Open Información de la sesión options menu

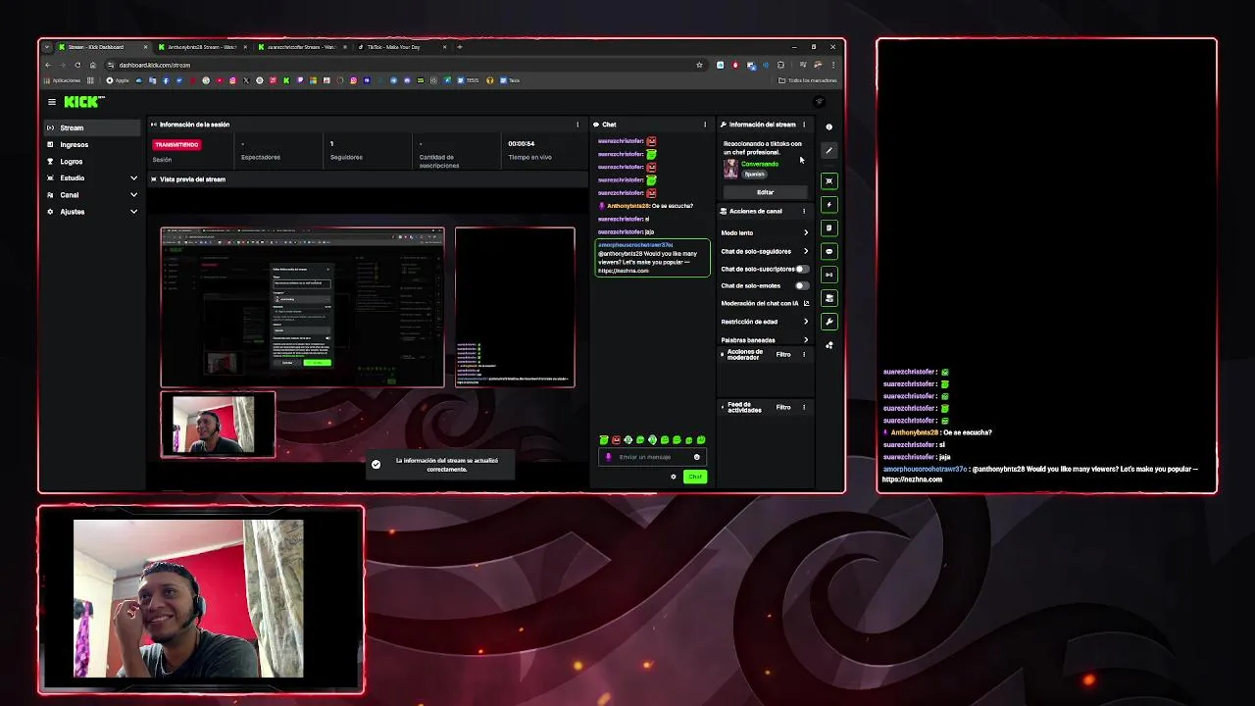577,125
